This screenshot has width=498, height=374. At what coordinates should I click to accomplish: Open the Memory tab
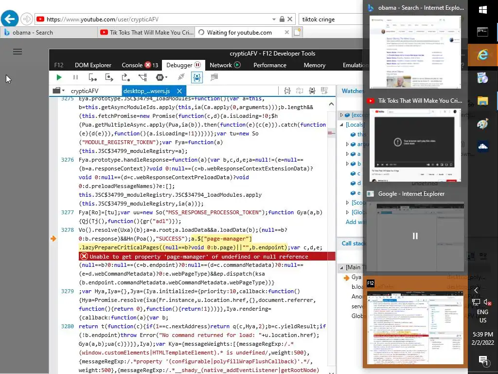(315, 65)
